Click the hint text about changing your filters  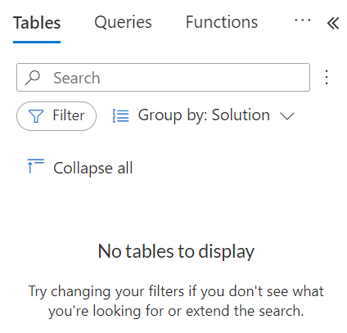(x=176, y=301)
